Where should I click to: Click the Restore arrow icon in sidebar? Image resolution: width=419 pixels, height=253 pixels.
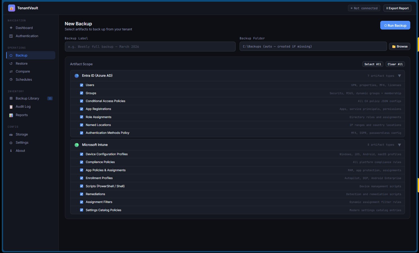pyautogui.click(x=11, y=64)
